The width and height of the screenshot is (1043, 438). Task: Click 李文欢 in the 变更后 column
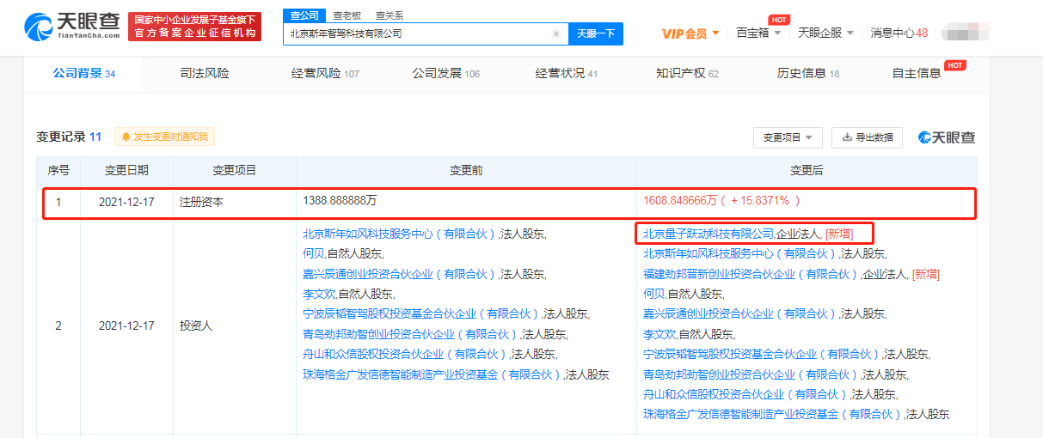(x=660, y=333)
